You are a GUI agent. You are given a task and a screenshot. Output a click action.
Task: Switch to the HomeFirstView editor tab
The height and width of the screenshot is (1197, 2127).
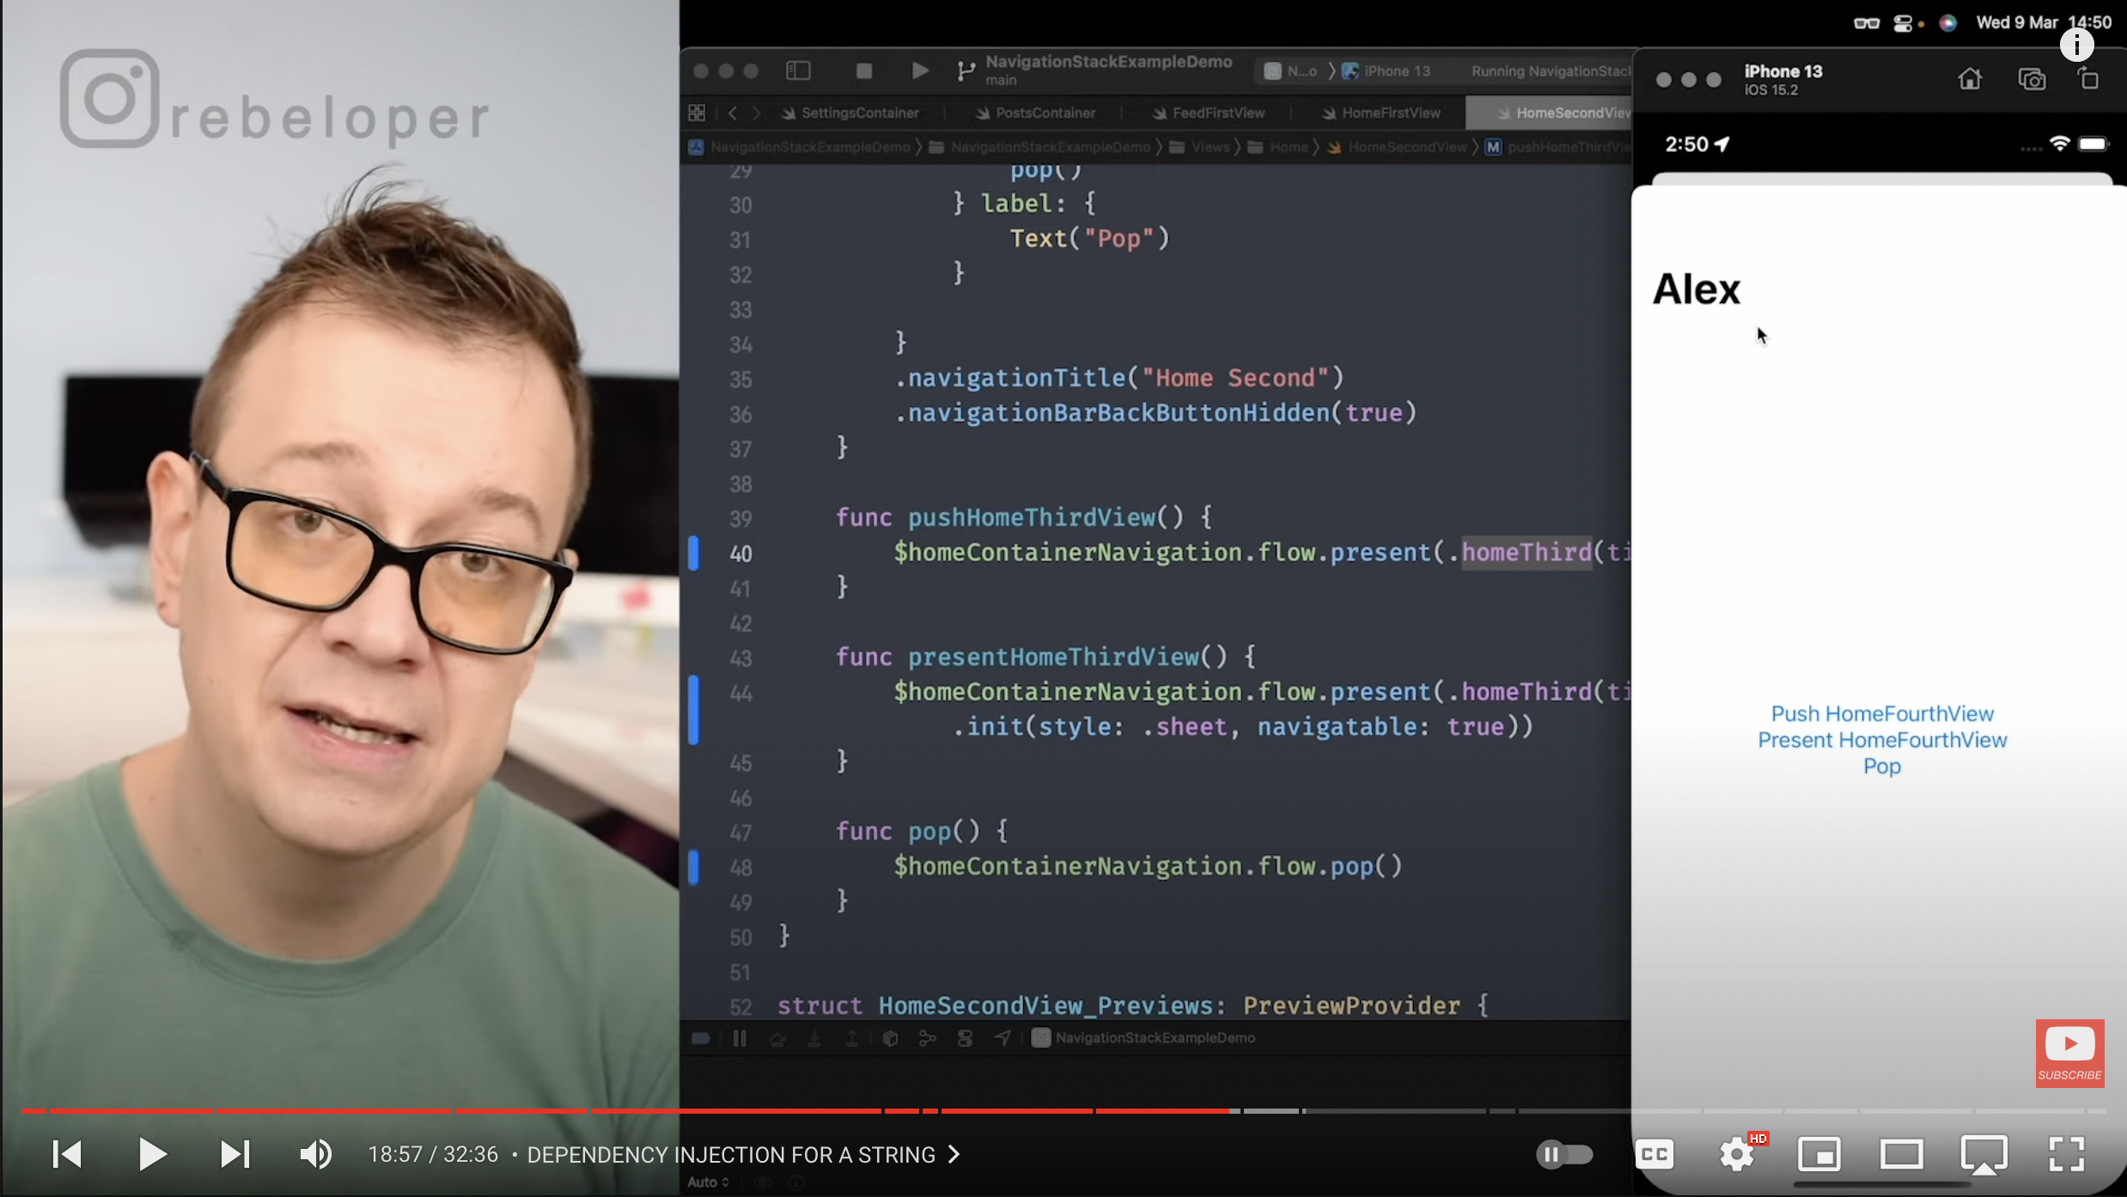(x=1389, y=112)
